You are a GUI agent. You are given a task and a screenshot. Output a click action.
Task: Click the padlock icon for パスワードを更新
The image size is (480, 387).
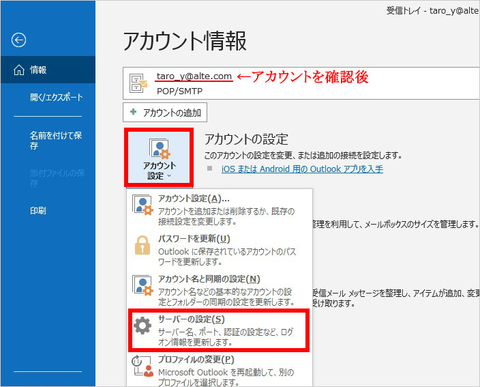142,245
